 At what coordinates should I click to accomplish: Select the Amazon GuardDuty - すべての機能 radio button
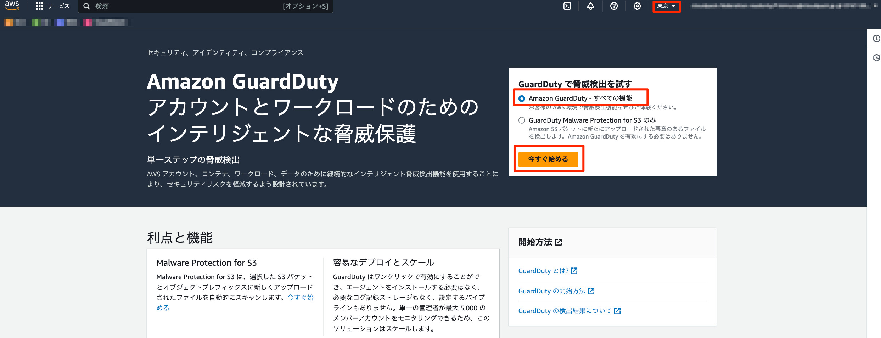tap(521, 99)
